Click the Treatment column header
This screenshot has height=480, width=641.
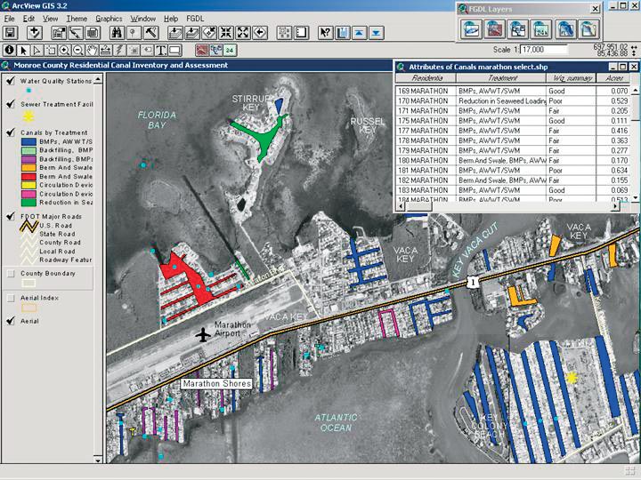point(501,78)
